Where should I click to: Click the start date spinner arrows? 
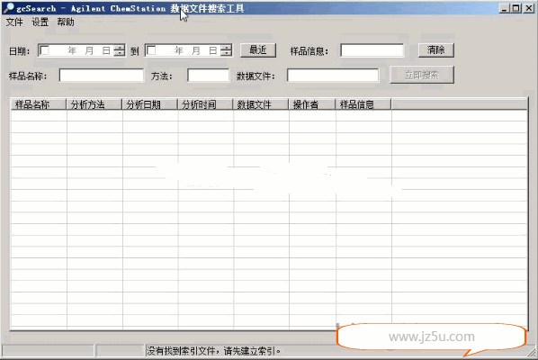pyautogui.click(x=119, y=50)
